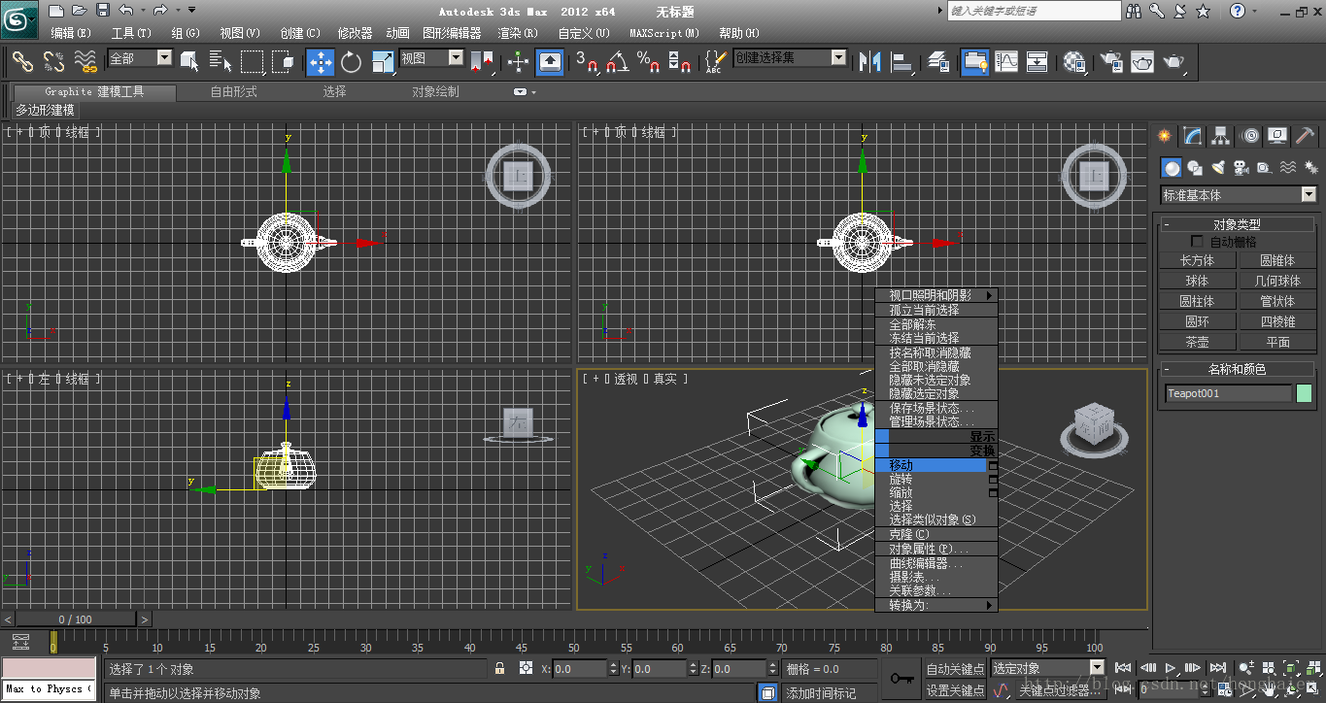1326x703 pixels.
Task: Open the Utilities hammer panel tab
Action: pyautogui.click(x=1305, y=136)
